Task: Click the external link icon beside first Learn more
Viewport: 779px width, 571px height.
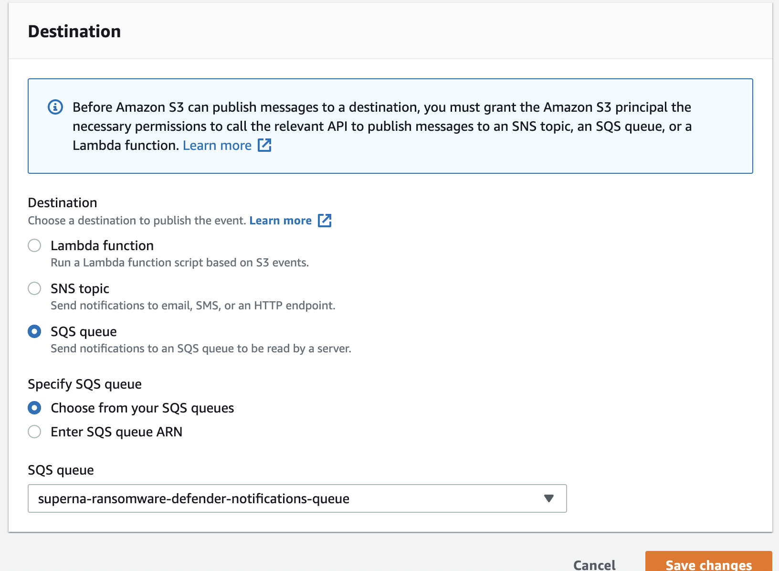Action: (x=265, y=145)
